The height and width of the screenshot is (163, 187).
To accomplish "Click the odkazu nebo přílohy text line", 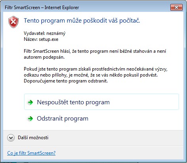I will [91, 75].
